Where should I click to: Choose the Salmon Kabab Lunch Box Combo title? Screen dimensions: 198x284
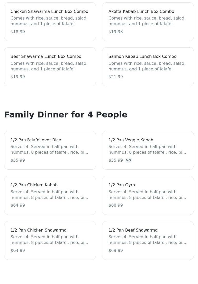(x=142, y=57)
